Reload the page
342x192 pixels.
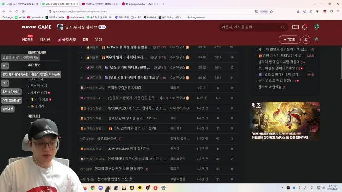(17, 11)
